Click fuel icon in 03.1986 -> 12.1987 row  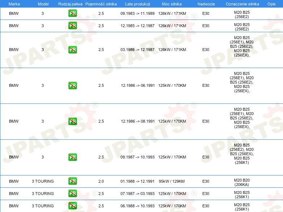coord(72,50)
